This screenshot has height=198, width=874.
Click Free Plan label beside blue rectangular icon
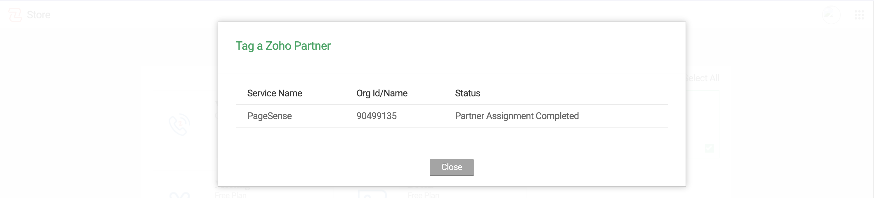coord(423,195)
